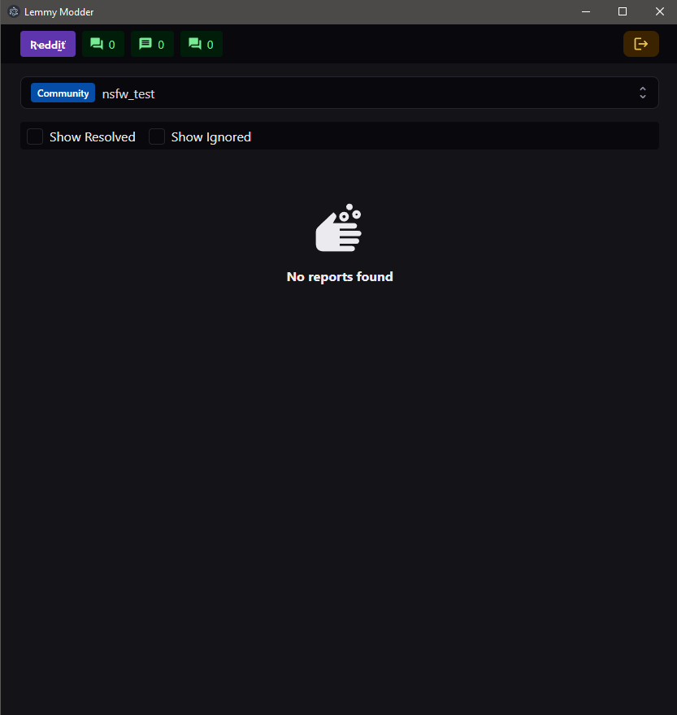Image resolution: width=677 pixels, height=715 pixels.
Task: Click the orange logout icon
Action: pos(641,44)
